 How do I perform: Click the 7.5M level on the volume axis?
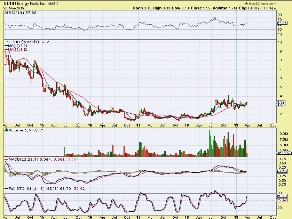pyautogui.click(x=284, y=139)
